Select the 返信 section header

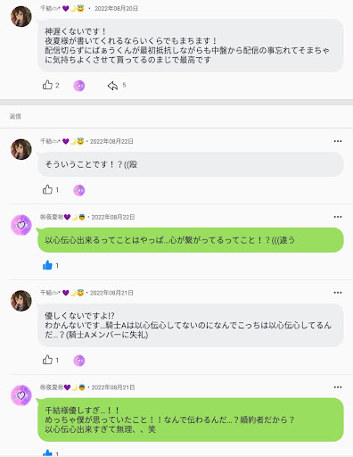[15, 116]
